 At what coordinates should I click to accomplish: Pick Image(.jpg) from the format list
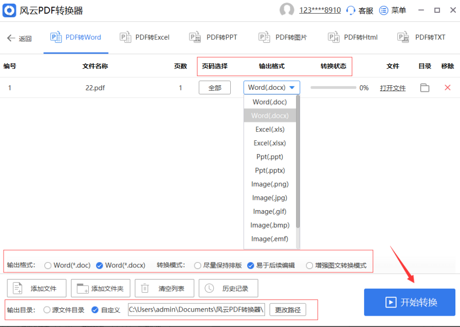pyautogui.click(x=270, y=198)
